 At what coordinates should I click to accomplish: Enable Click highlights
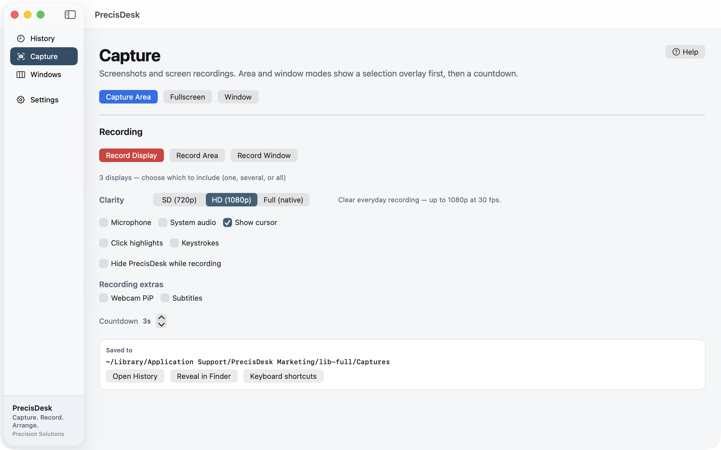click(103, 243)
